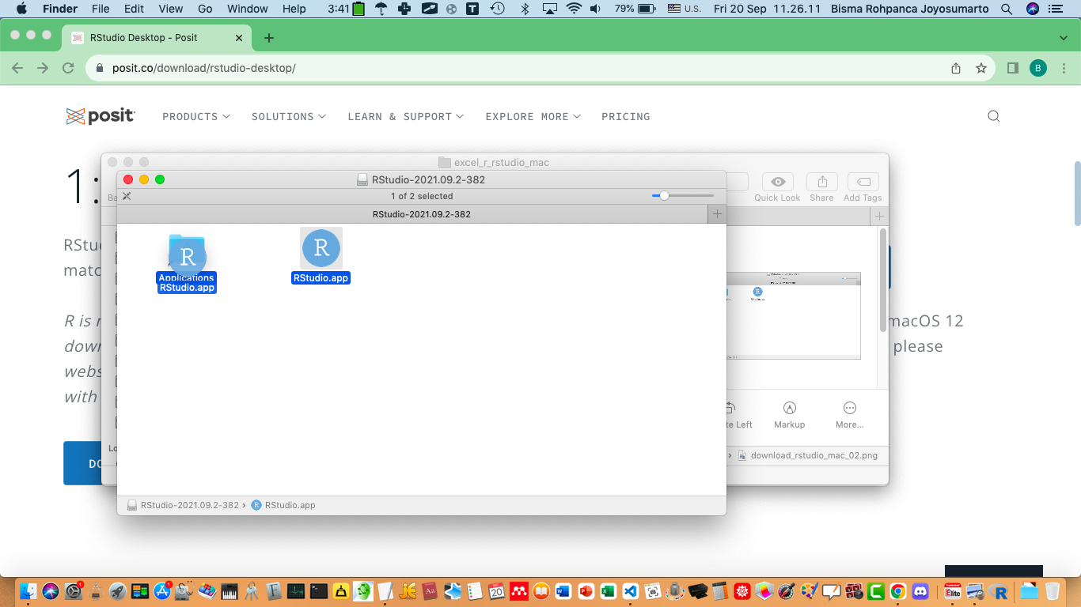The image size is (1081, 607).
Task: Open the Window menu
Action: 248,9
